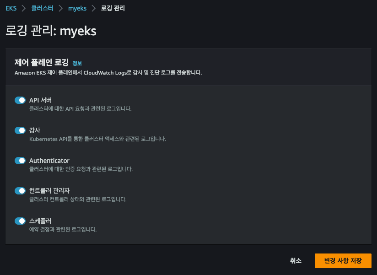Open the 정보 info link
The image size is (377, 275).
coord(77,63)
